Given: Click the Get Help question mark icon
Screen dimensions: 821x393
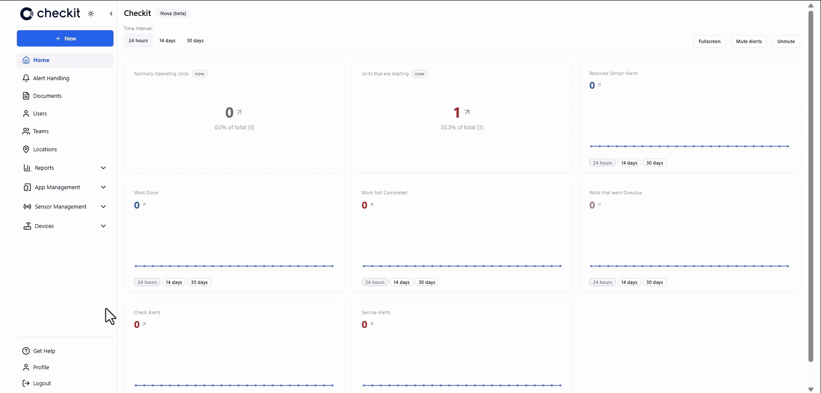Looking at the screenshot, I should (26, 351).
